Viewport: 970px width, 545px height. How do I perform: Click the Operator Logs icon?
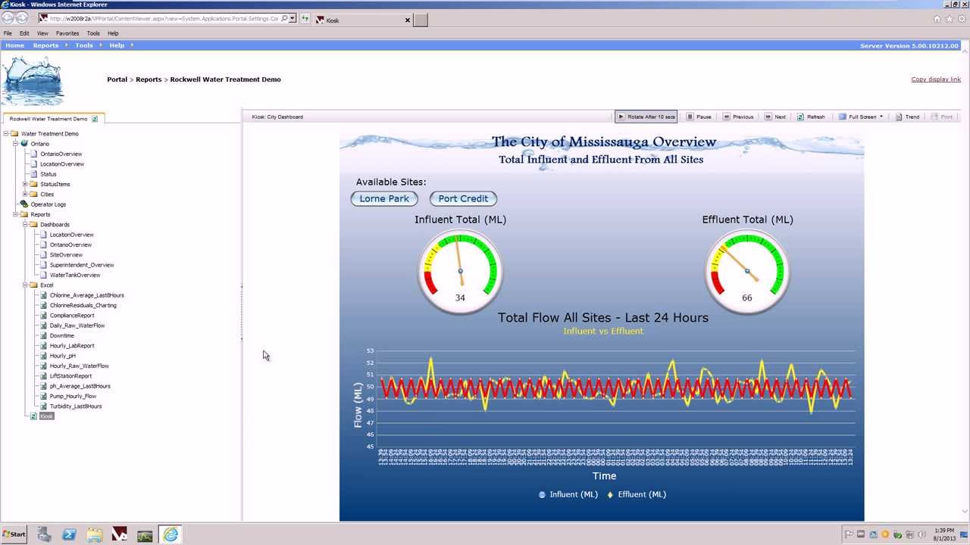(x=24, y=204)
